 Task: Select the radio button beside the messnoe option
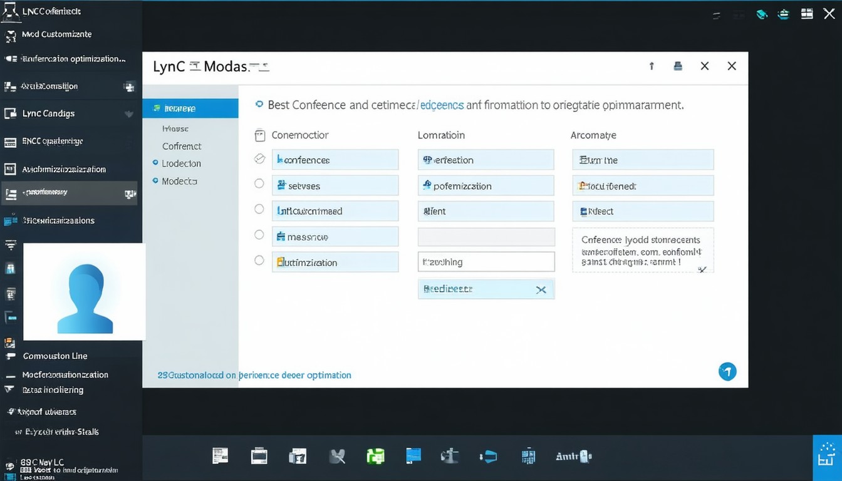coord(259,235)
